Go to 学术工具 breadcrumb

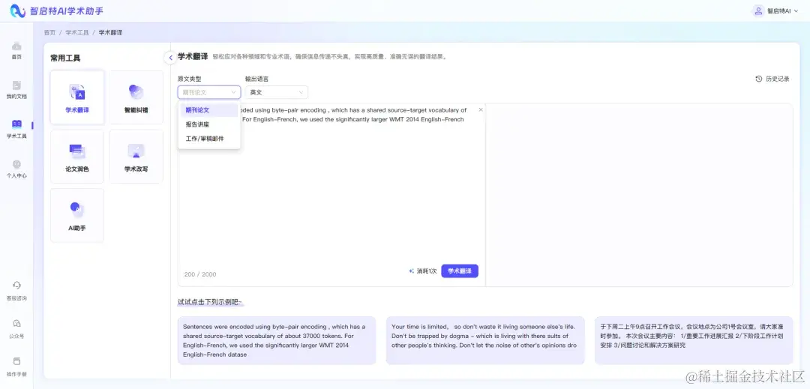pyautogui.click(x=77, y=32)
